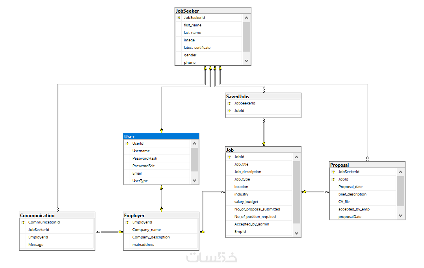Select the EmployerId column in Communication
This screenshot has height=268, width=424.
57,237
